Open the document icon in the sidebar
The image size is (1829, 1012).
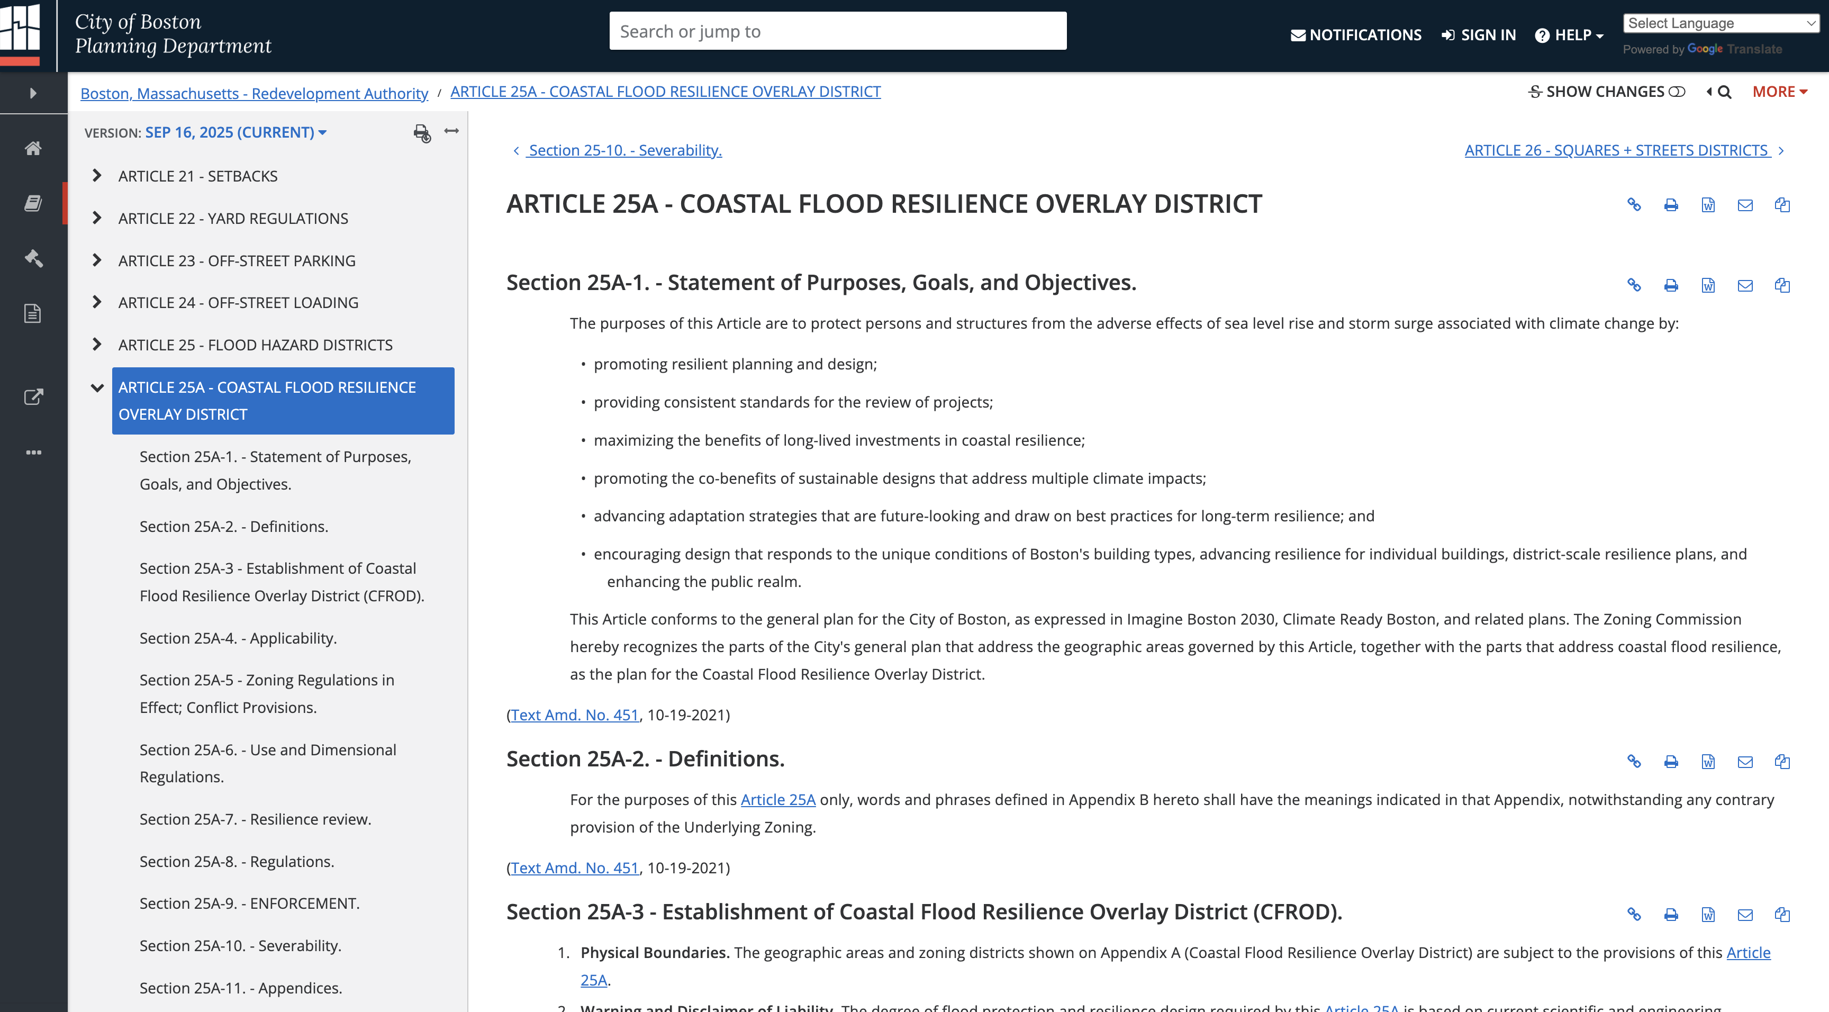(x=33, y=312)
